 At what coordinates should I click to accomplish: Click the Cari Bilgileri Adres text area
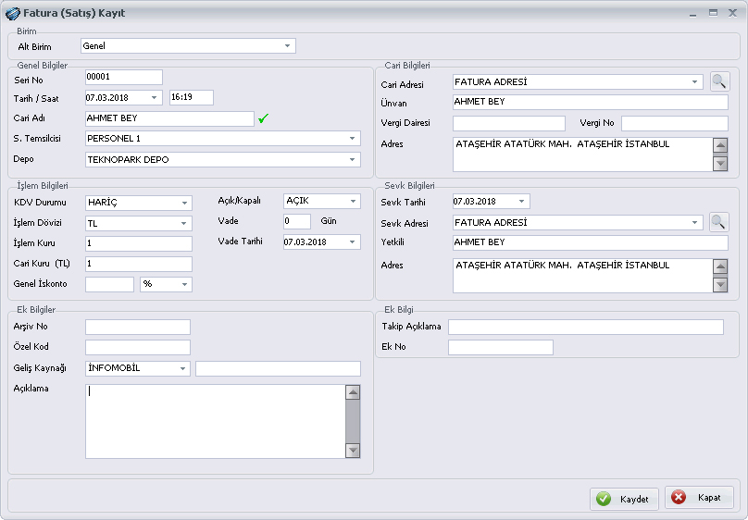pos(582,155)
